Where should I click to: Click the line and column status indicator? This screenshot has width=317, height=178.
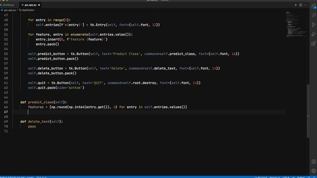261,177
